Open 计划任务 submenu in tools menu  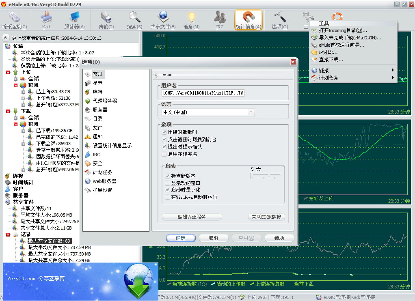pos(353,78)
